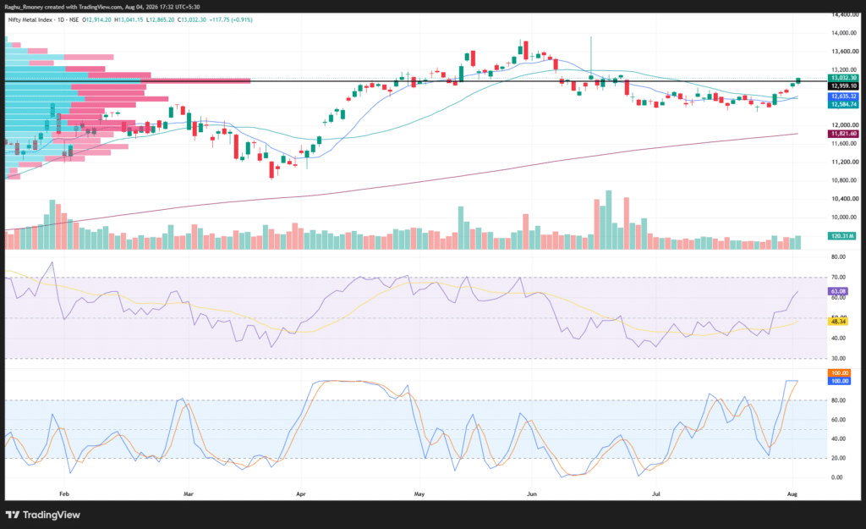Image resolution: width=866 pixels, height=529 pixels.
Task: Click the '20.00' stochastic axis label
Action: click(838, 458)
